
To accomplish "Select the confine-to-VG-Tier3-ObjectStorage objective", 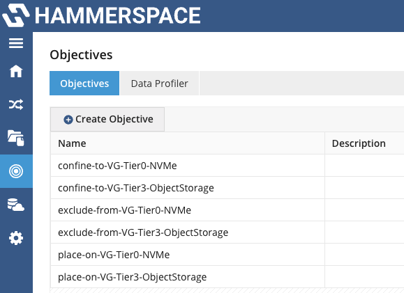I will pos(136,188).
